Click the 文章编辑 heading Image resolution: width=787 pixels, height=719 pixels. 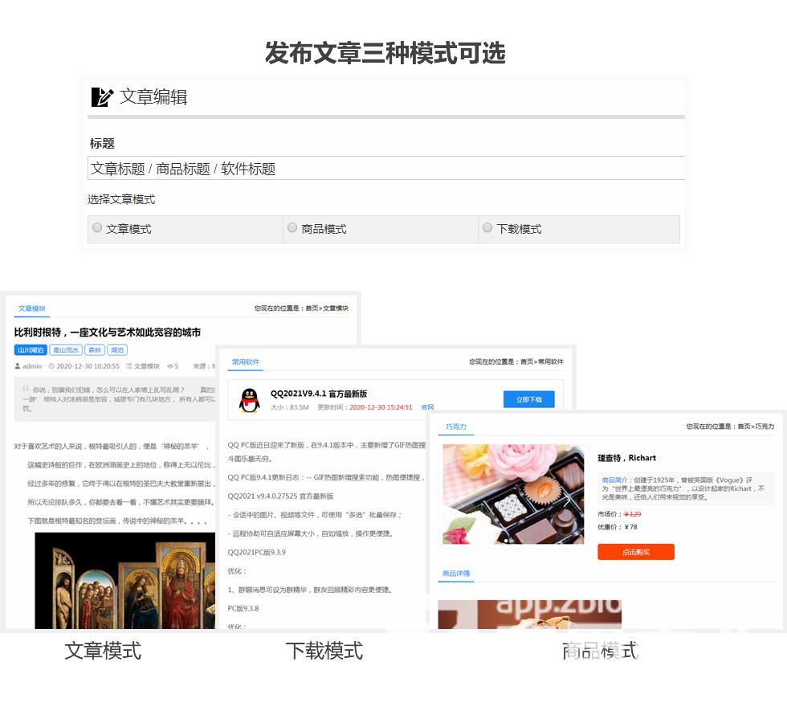(153, 97)
